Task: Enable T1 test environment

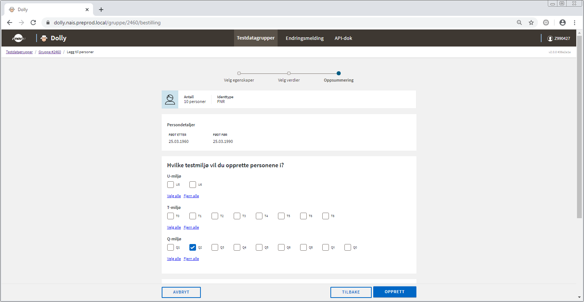Action: 193,216
